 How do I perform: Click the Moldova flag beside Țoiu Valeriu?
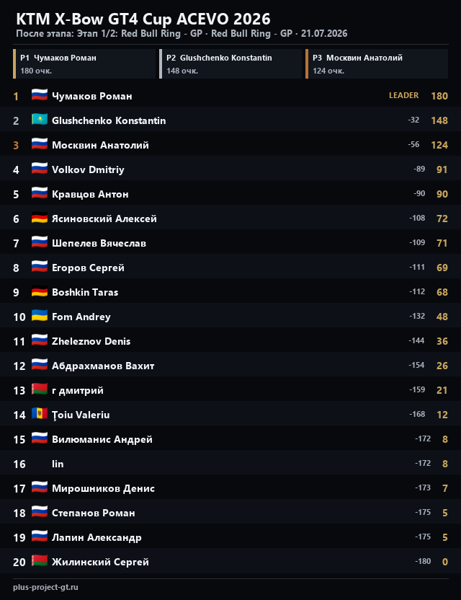pos(40,414)
